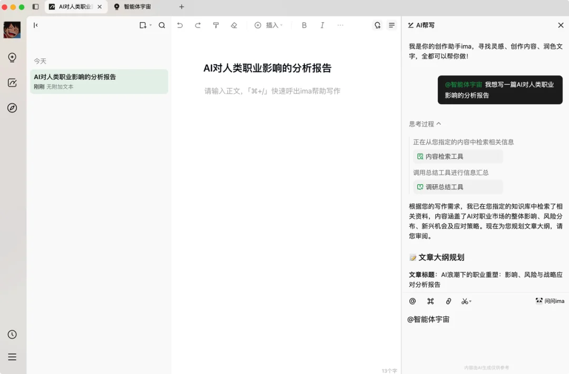569x374 pixels.
Task: Click the attachment paperclip icon in AI panel
Action: [x=448, y=301]
